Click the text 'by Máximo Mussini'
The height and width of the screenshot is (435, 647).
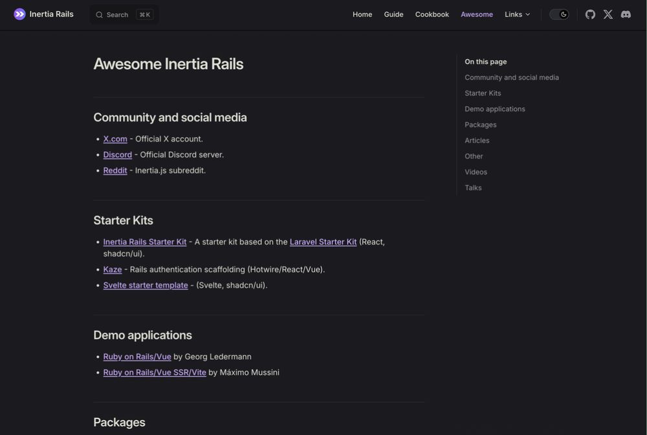tap(244, 372)
